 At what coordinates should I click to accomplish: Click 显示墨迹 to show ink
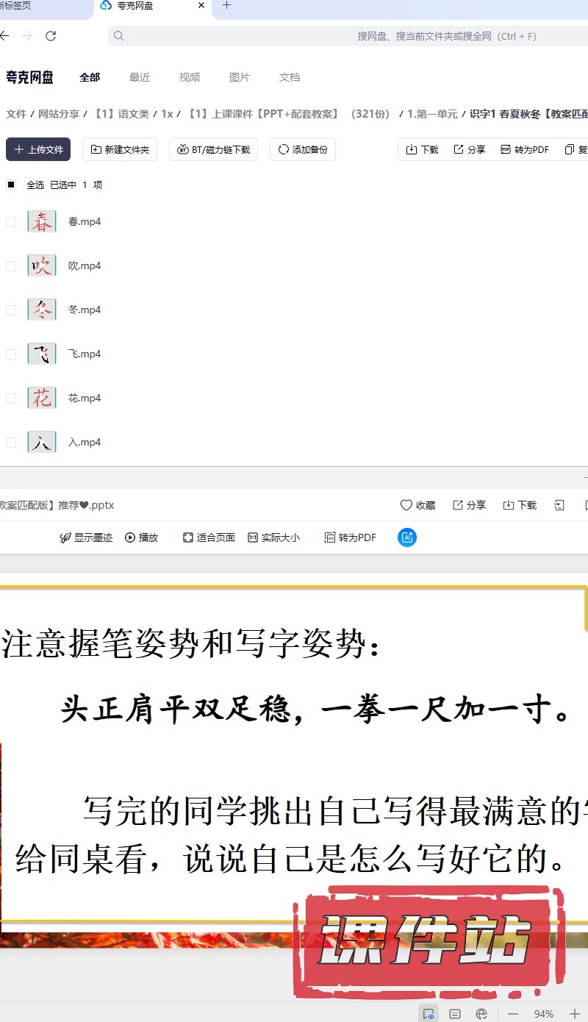86,537
